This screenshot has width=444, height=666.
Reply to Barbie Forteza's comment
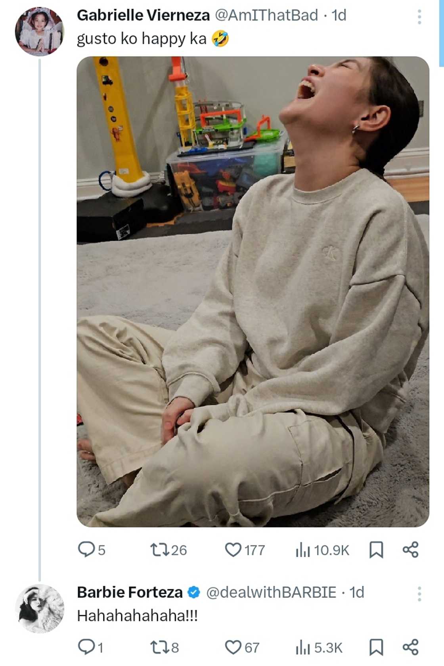click(85, 647)
